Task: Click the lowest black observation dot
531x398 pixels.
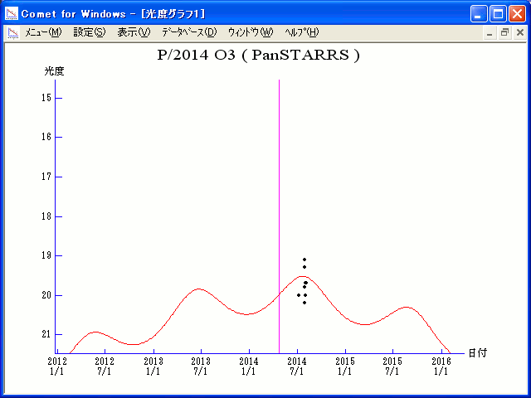Action: [304, 303]
